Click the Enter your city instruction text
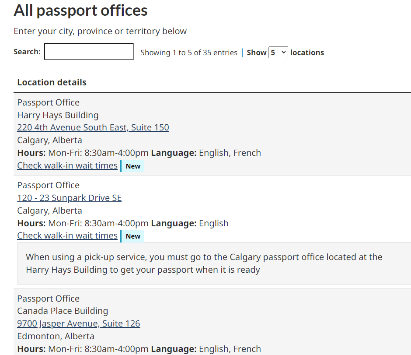411x355 pixels. tap(100, 31)
